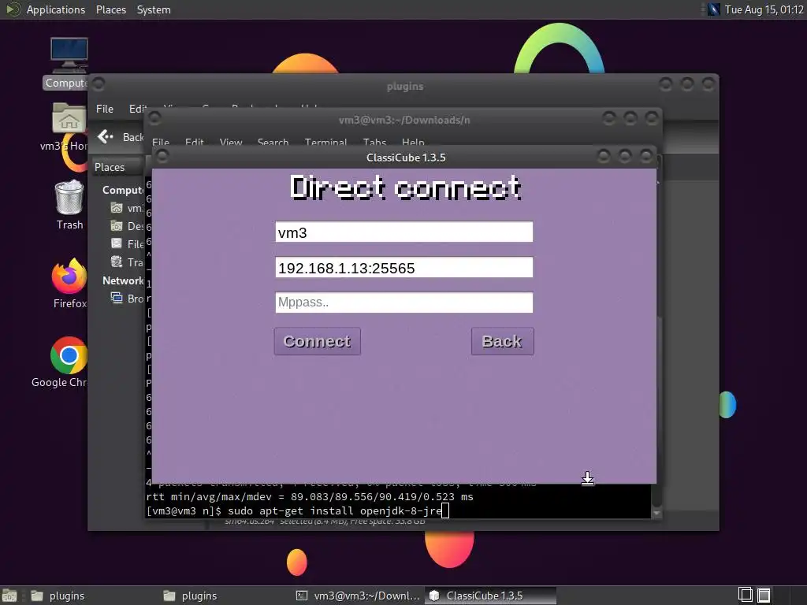Select the File System sidebar entry
807x605 pixels.
coord(127,244)
